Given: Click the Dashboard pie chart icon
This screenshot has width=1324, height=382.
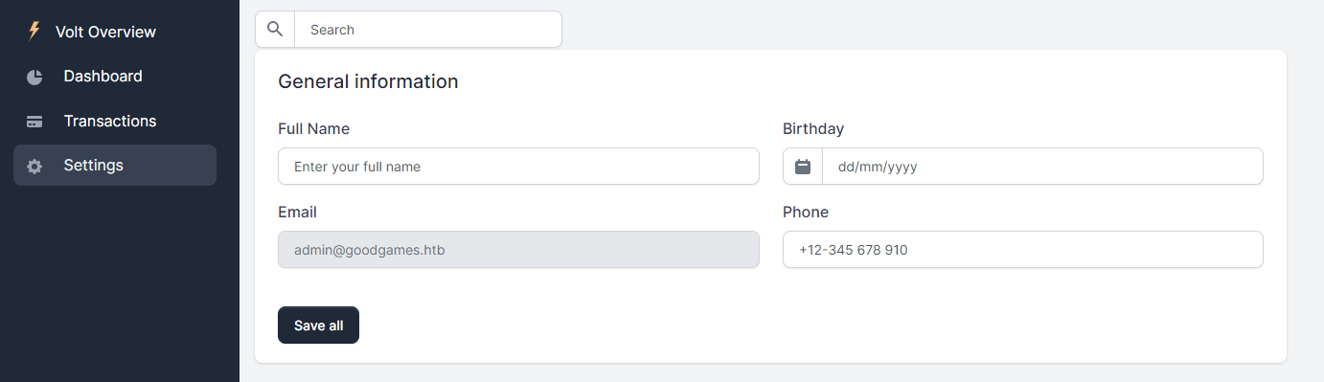Looking at the screenshot, I should pos(34,77).
